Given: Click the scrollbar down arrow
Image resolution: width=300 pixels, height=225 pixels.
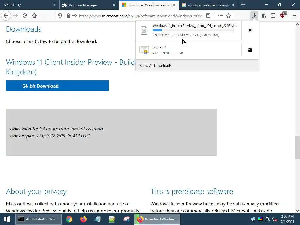Looking at the screenshot, I should [297, 211].
